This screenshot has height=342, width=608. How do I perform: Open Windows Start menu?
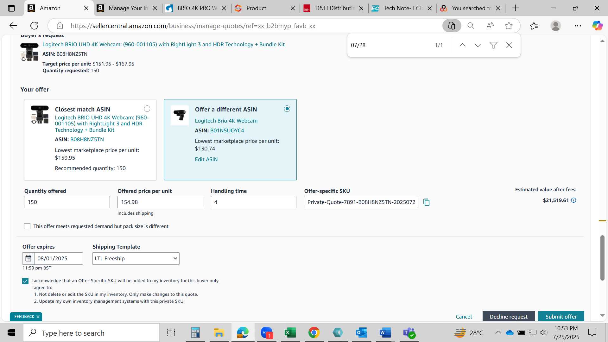click(x=11, y=332)
